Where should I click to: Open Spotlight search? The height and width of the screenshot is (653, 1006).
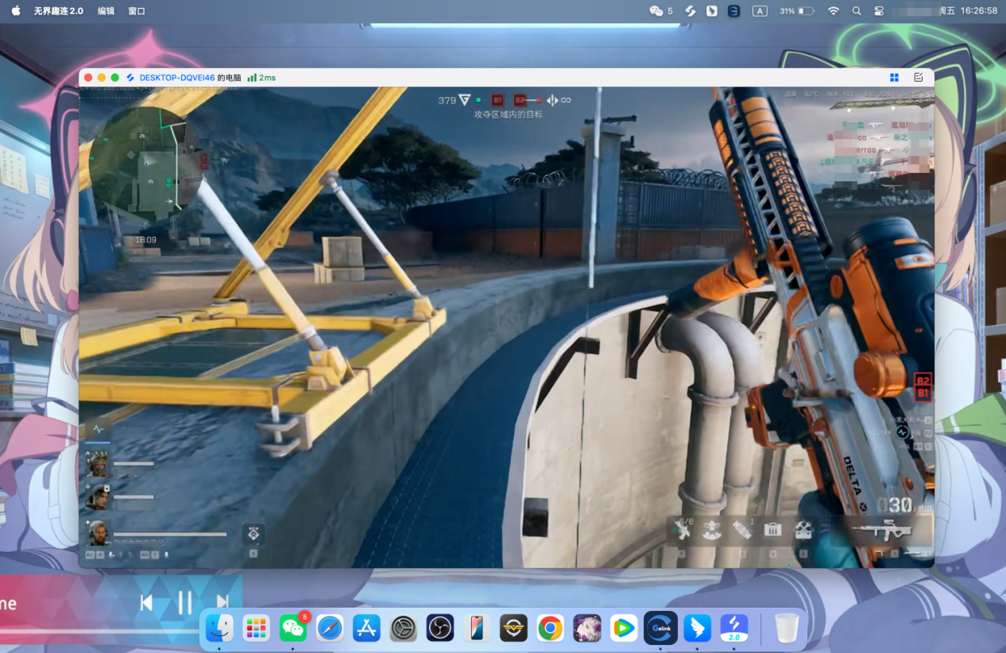coord(856,11)
